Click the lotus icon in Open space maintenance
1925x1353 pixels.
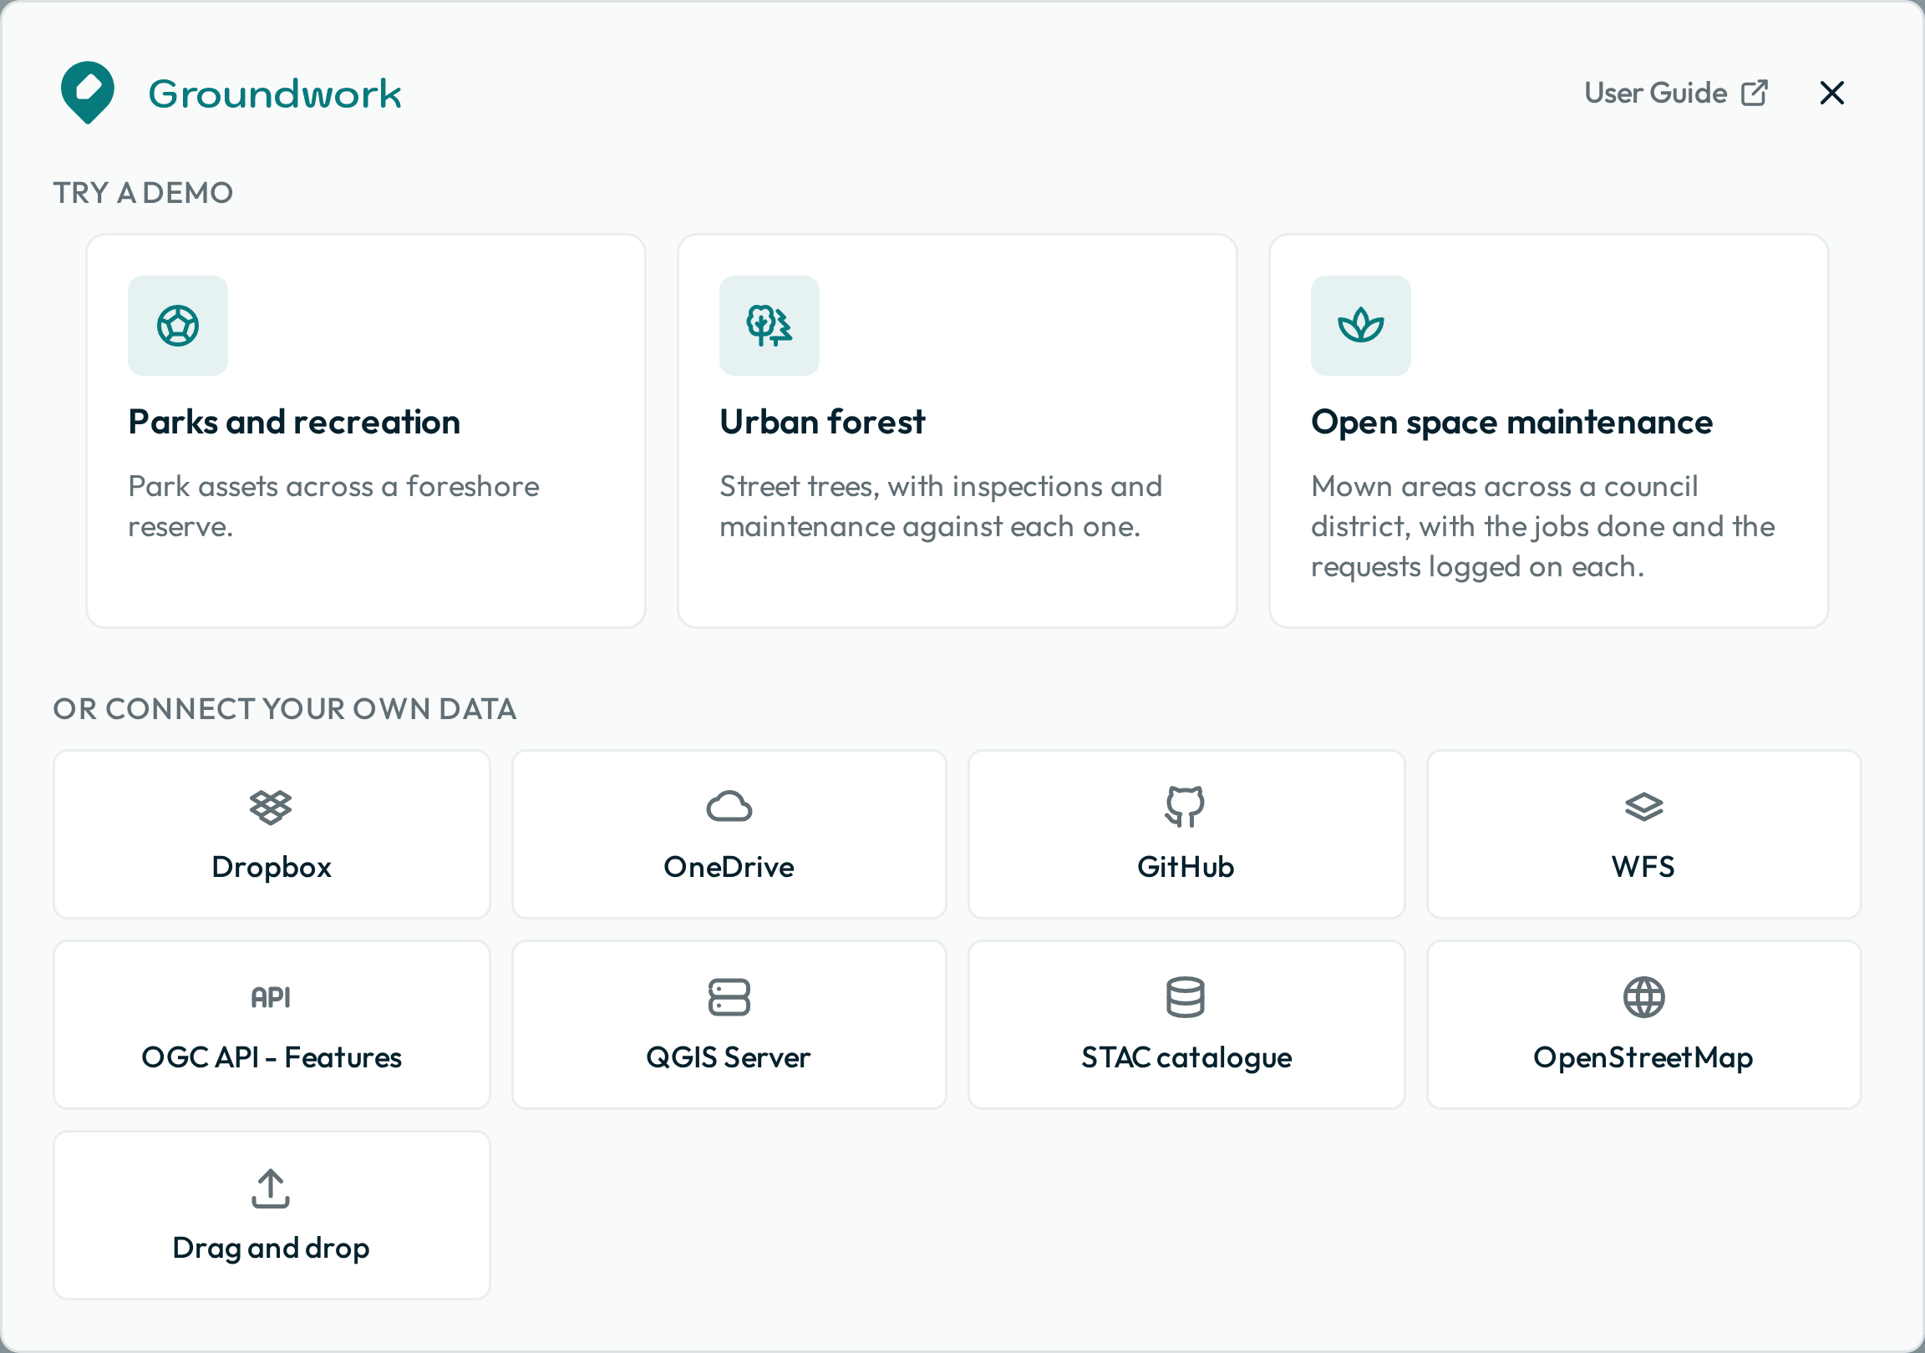click(x=1361, y=325)
